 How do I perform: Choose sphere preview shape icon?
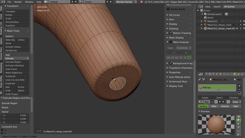coord(238,120)
